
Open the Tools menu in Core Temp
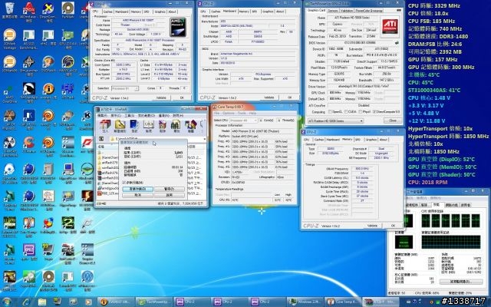pos(242,113)
